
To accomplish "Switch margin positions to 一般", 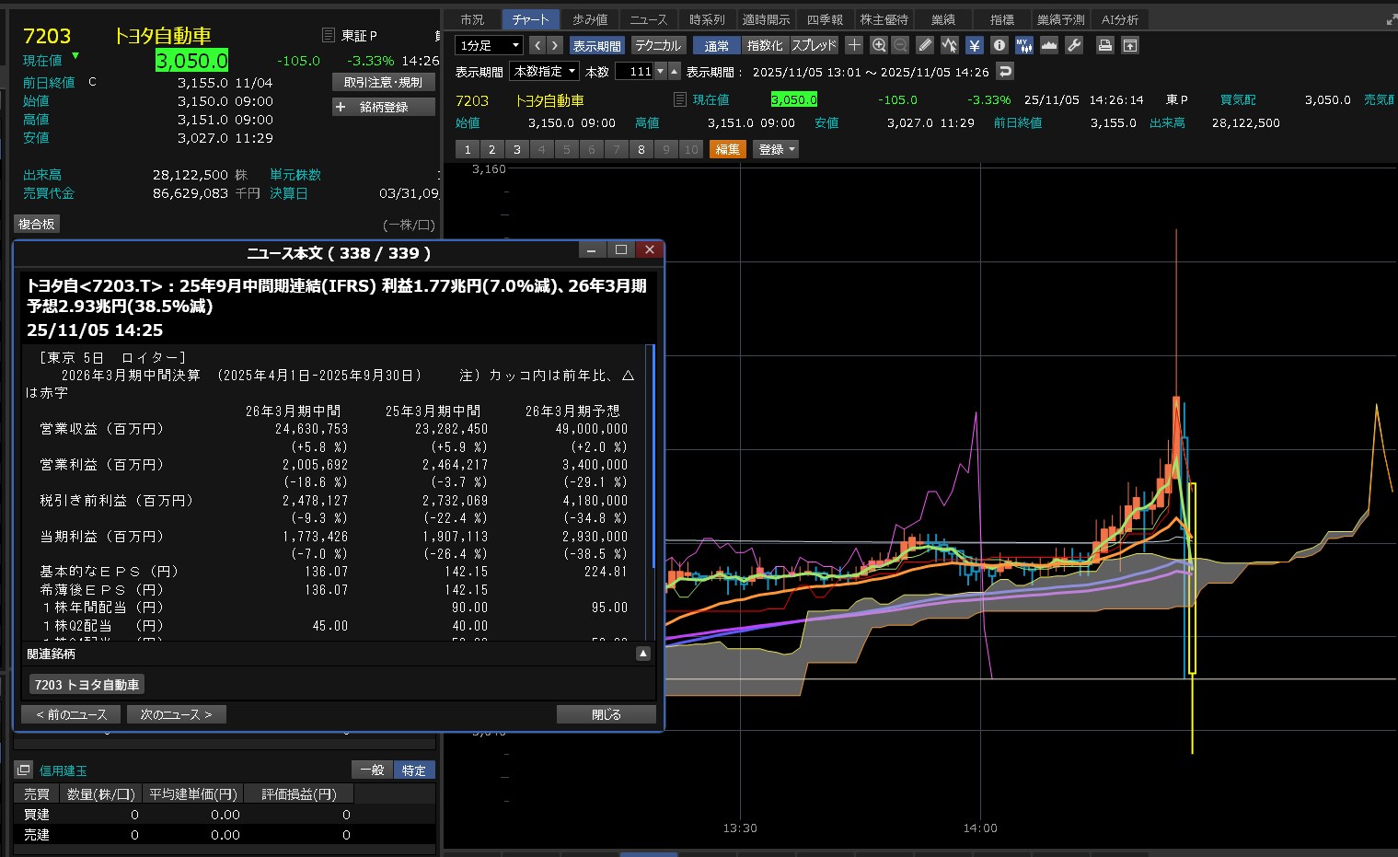I will coord(372,770).
